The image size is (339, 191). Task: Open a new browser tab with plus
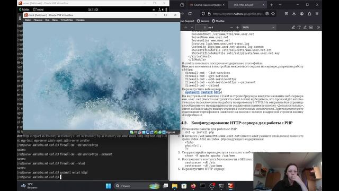271,5
